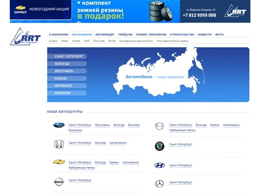This screenshot has width=261, height=196.
Task: Open Opel Набережные Челны dealer link
Action: coord(182,130)
